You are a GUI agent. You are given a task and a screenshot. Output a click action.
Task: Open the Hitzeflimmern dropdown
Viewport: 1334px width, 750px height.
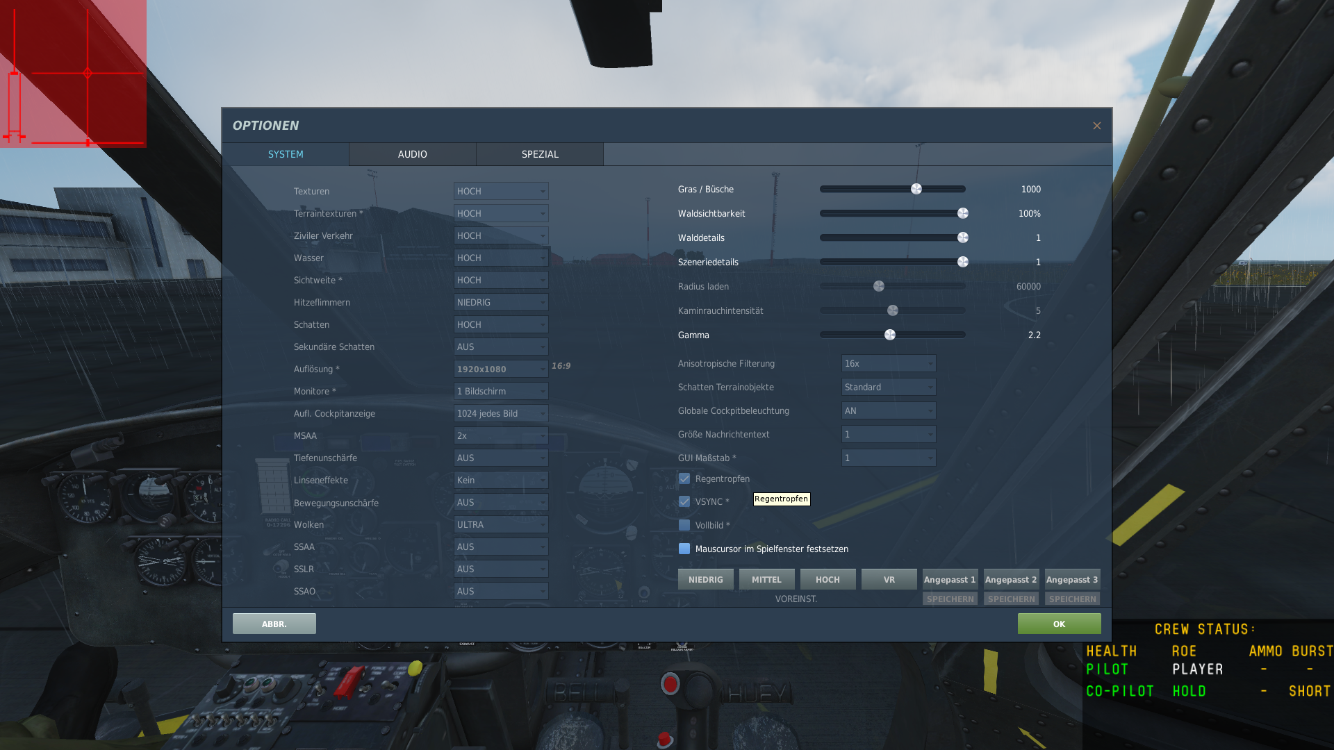pyautogui.click(x=501, y=302)
